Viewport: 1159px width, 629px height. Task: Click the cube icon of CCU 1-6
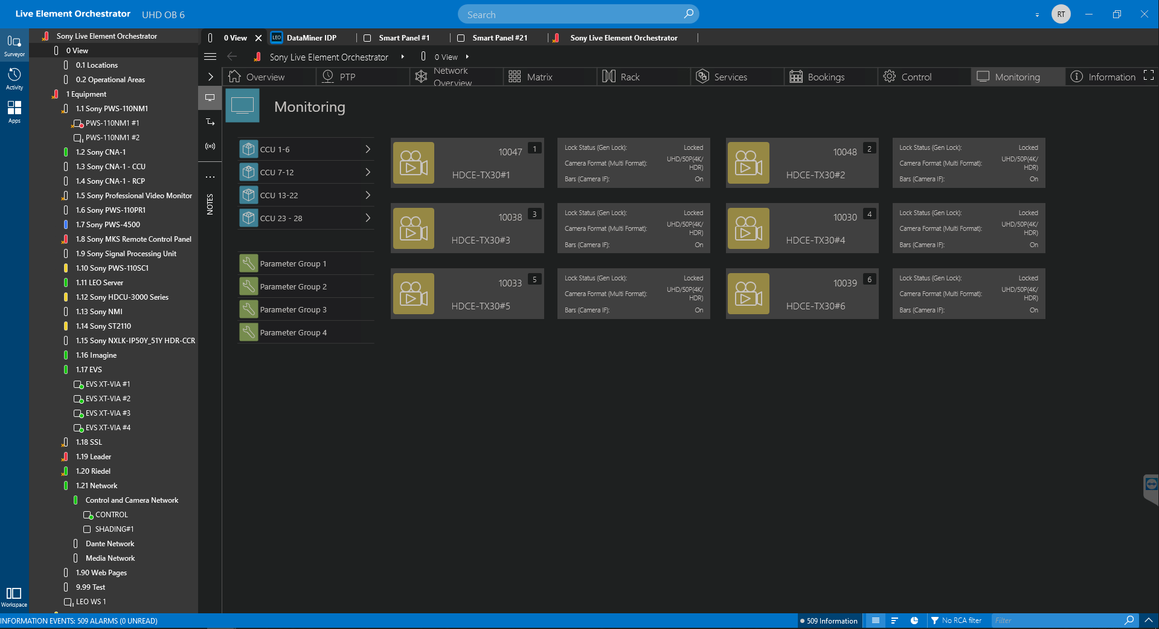pos(248,149)
